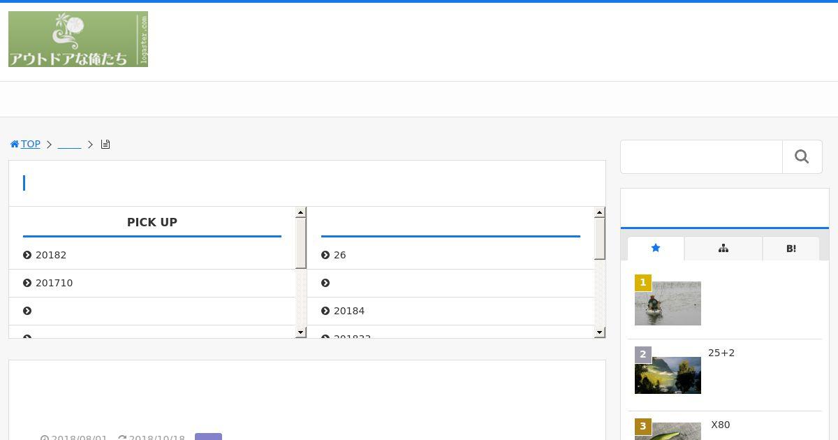Open the rank 2 lake thumbnail

click(668, 375)
